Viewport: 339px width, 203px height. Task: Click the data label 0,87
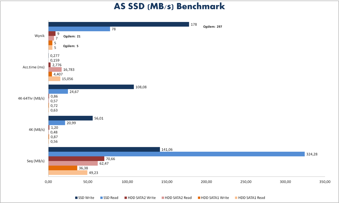pyautogui.click(x=54, y=137)
